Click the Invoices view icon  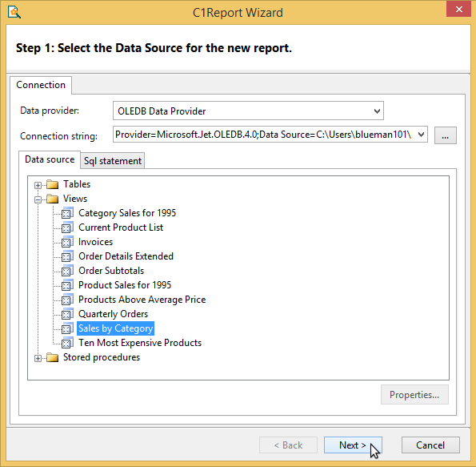[67, 242]
